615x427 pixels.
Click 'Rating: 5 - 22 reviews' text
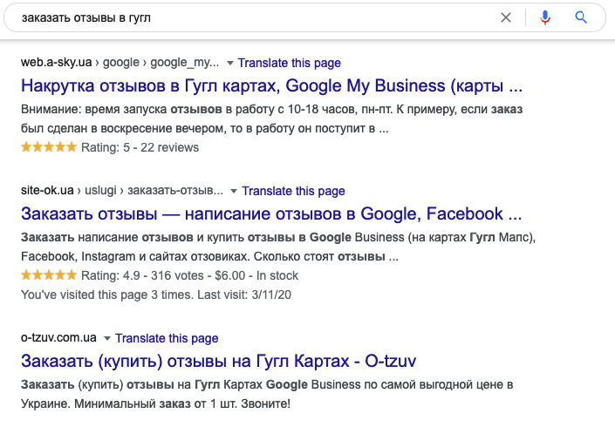(140, 147)
